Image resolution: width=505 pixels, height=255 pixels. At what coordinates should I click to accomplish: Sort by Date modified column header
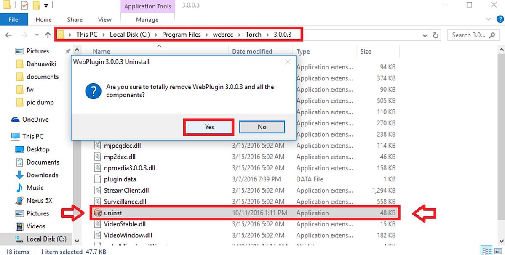click(252, 51)
